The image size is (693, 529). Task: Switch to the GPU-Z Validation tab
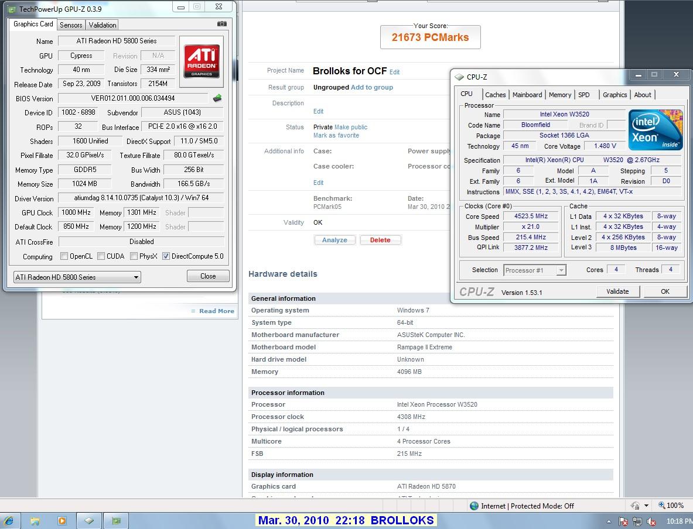(102, 25)
